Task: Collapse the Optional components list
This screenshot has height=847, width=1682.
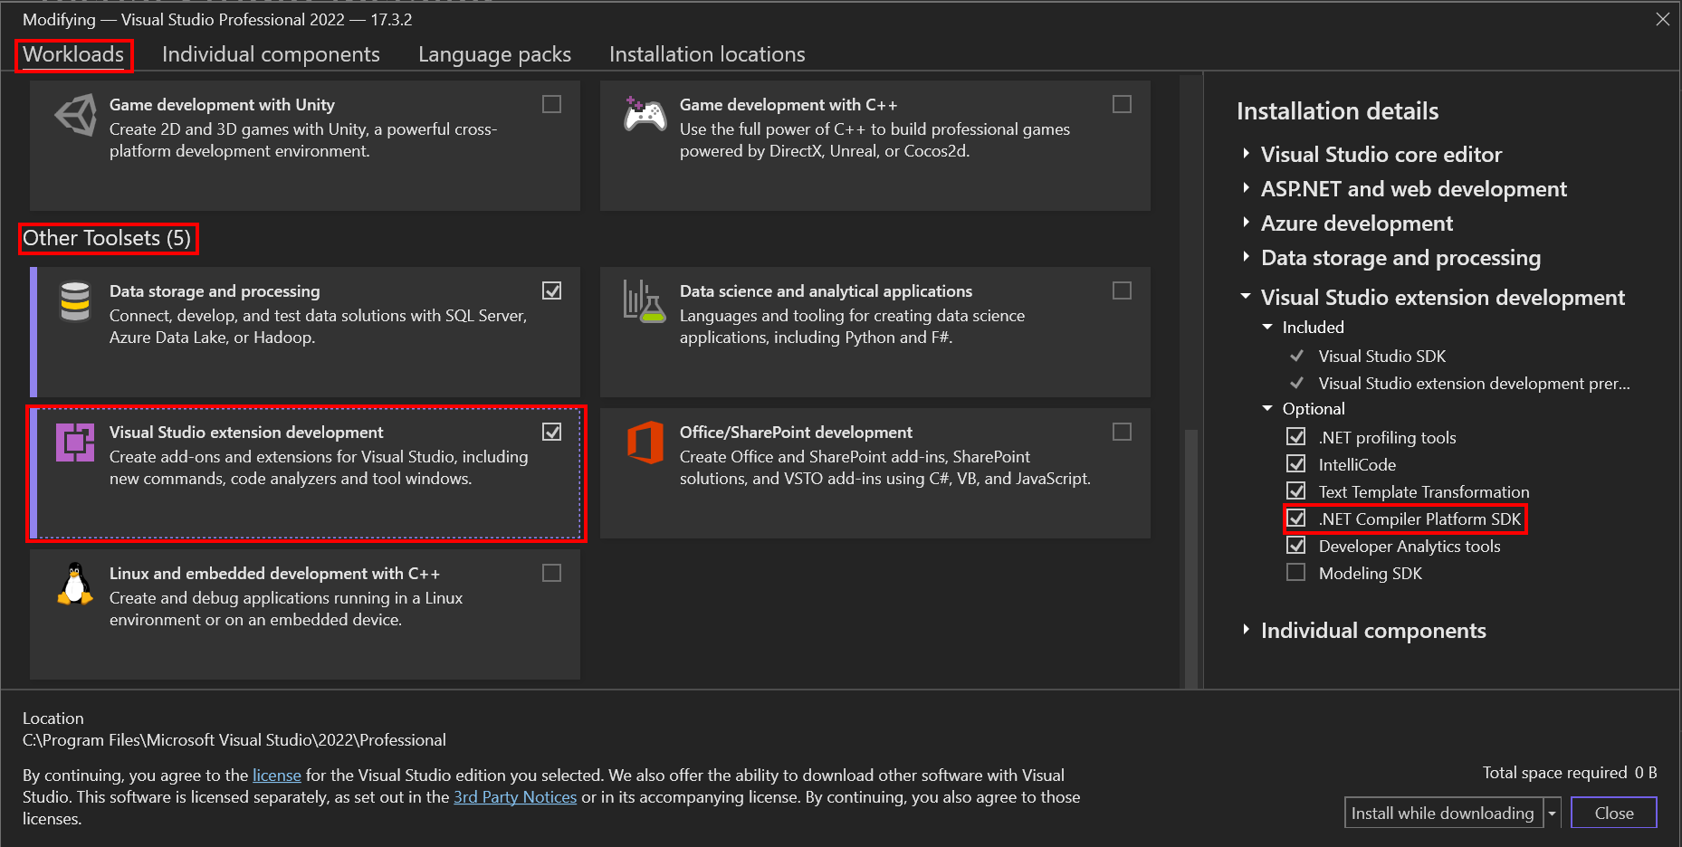Action: click(x=1267, y=408)
